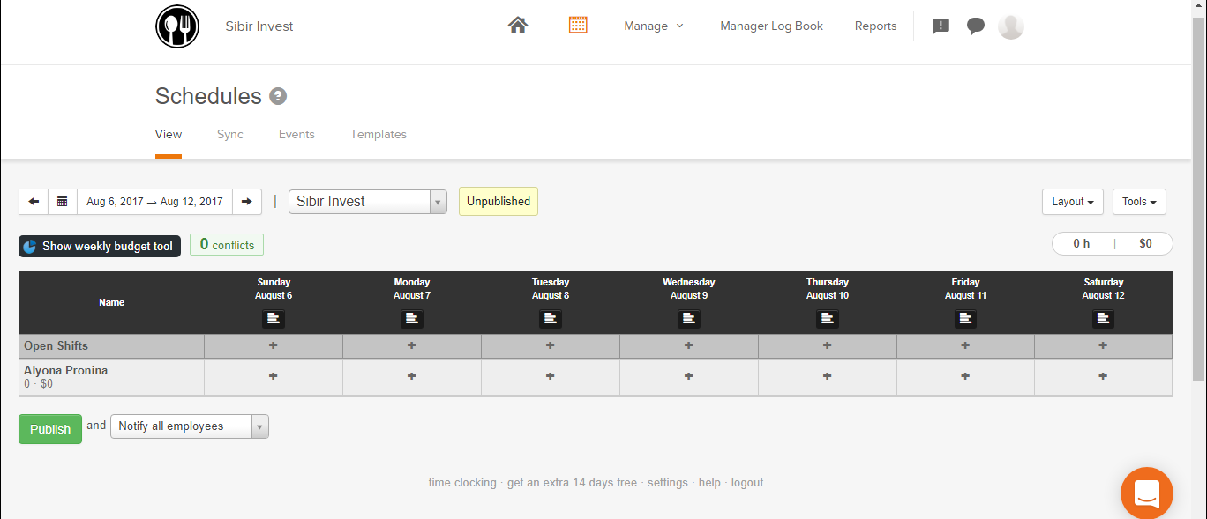Screen dimensions: 1207x519
Task: Expand the Manage menu
Action: [654, 26]
